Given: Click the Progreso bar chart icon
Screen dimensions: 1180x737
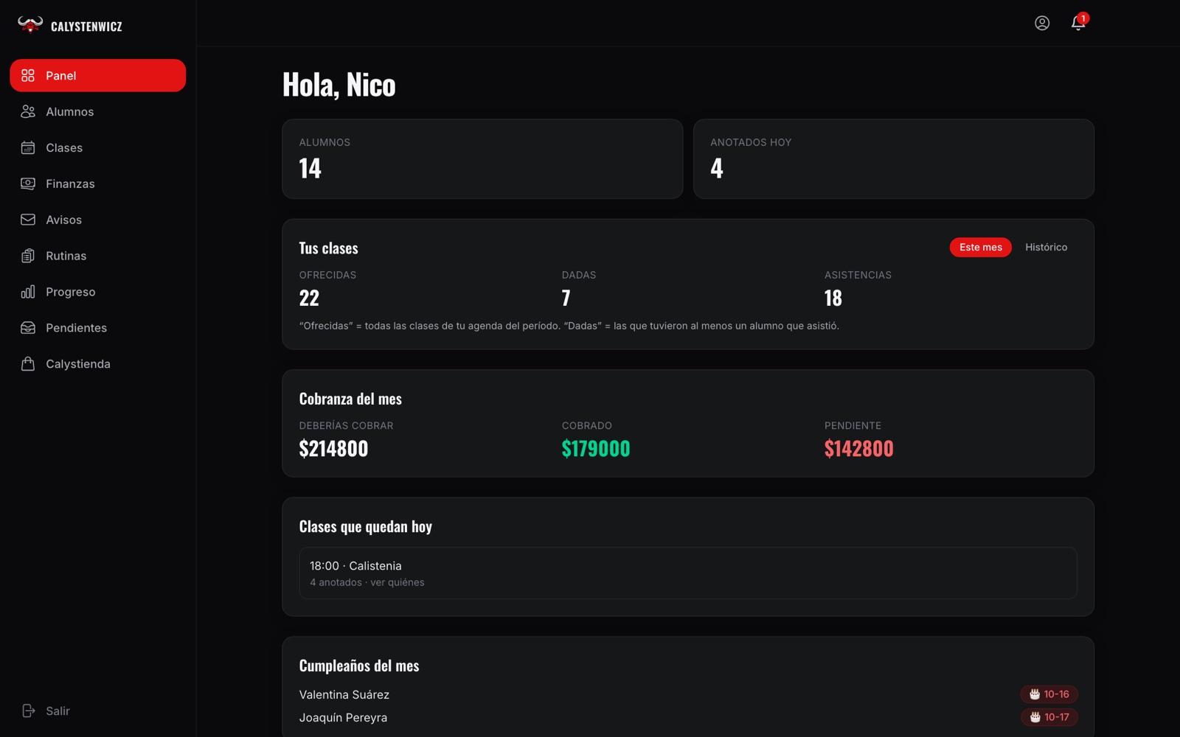Looking at the screenshot, I should pos(28,292).
